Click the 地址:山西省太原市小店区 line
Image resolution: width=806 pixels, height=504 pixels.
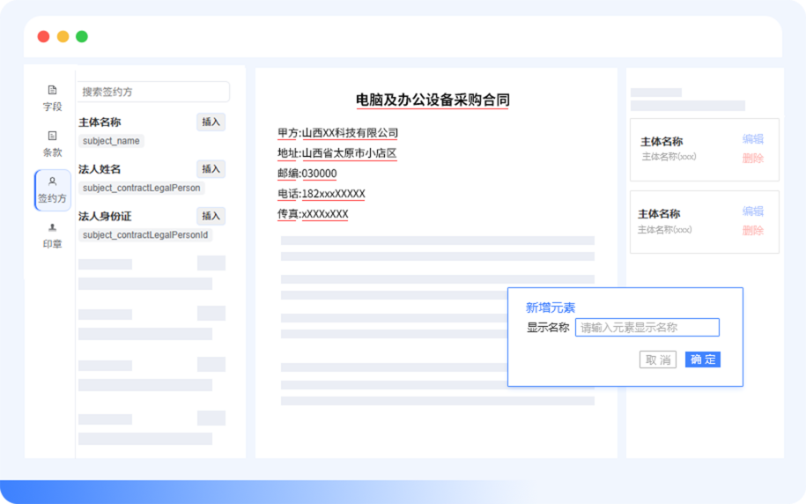pos(337,153)
